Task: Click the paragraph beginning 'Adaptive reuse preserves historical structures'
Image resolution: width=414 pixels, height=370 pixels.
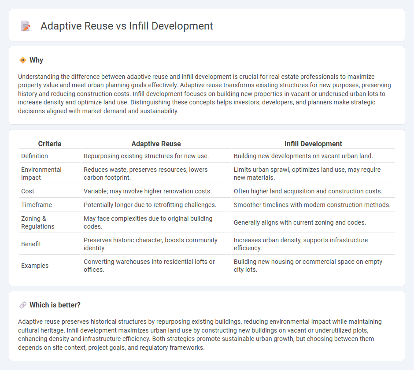Action: coord(200,334)
